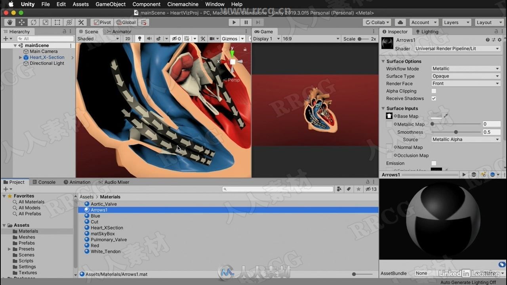Viewport: 507px width, 285px height.
Task: Select the combined Transform tool
Action: [x=69, y=23]
